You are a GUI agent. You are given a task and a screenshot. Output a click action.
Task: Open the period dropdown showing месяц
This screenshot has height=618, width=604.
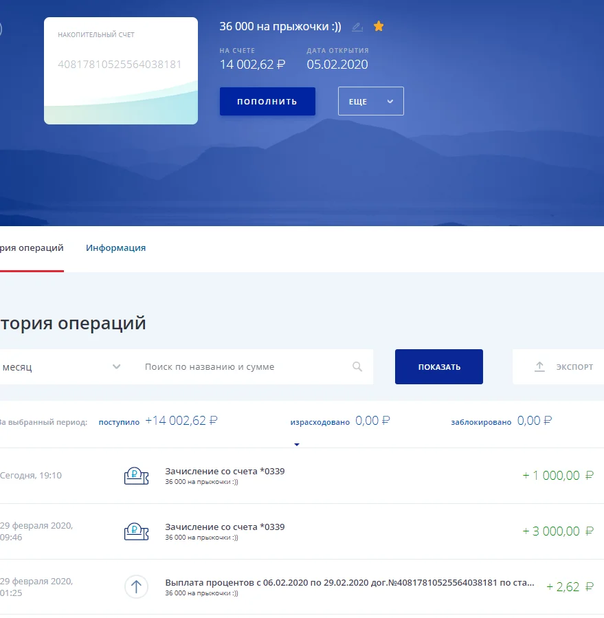[62, 366]
